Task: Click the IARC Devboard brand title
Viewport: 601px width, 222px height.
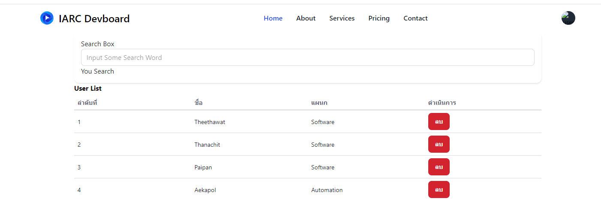Action: click(x=94, y=18)
